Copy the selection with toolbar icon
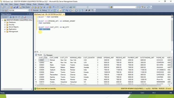This screenshot has height=98, width=174. pyautogui.click(x=47, y=7)
